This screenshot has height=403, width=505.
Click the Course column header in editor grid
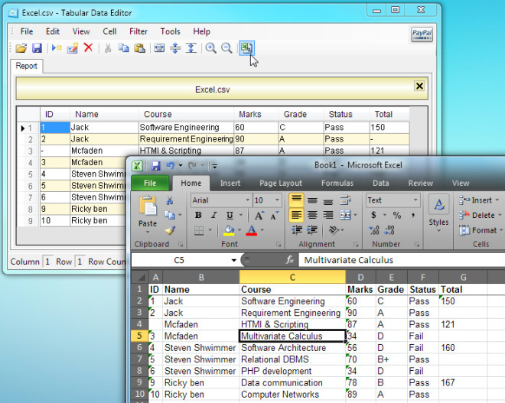point(186,114)
